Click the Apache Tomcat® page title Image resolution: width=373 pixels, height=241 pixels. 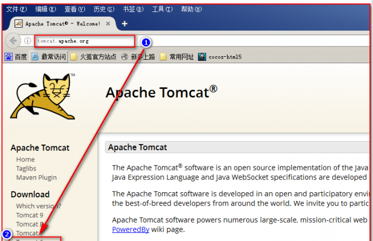(161, 92)
